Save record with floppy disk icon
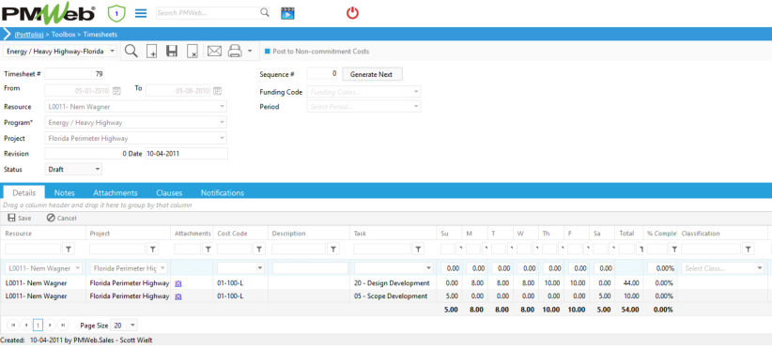 coord(171,52)
